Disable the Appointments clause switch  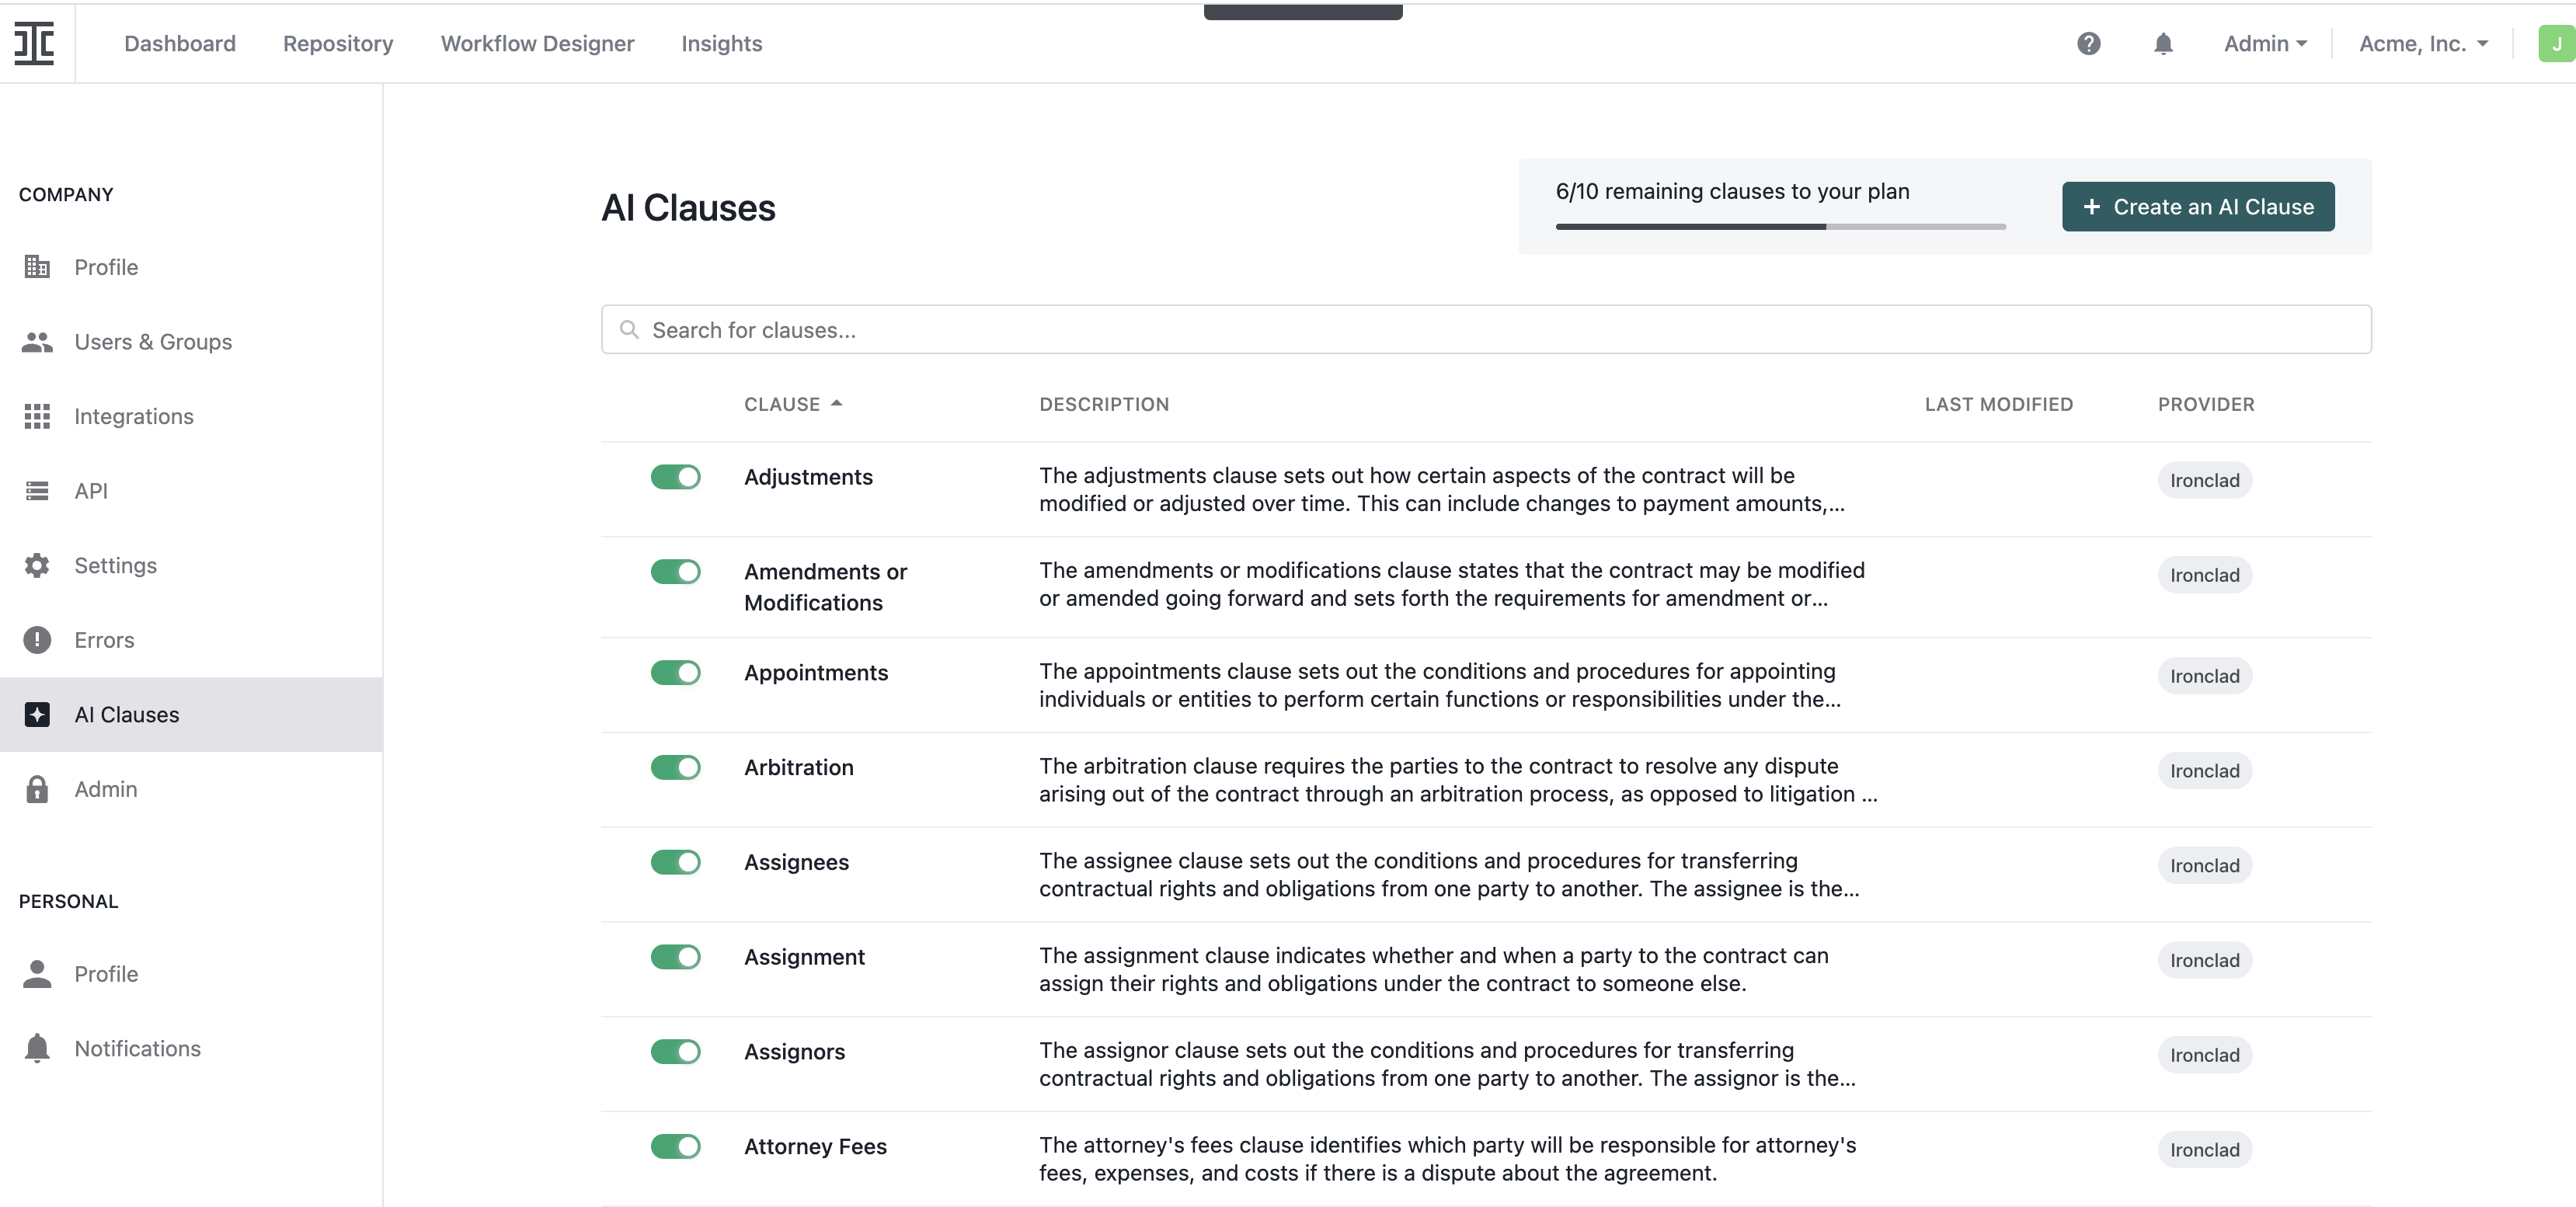coord(675,672)
